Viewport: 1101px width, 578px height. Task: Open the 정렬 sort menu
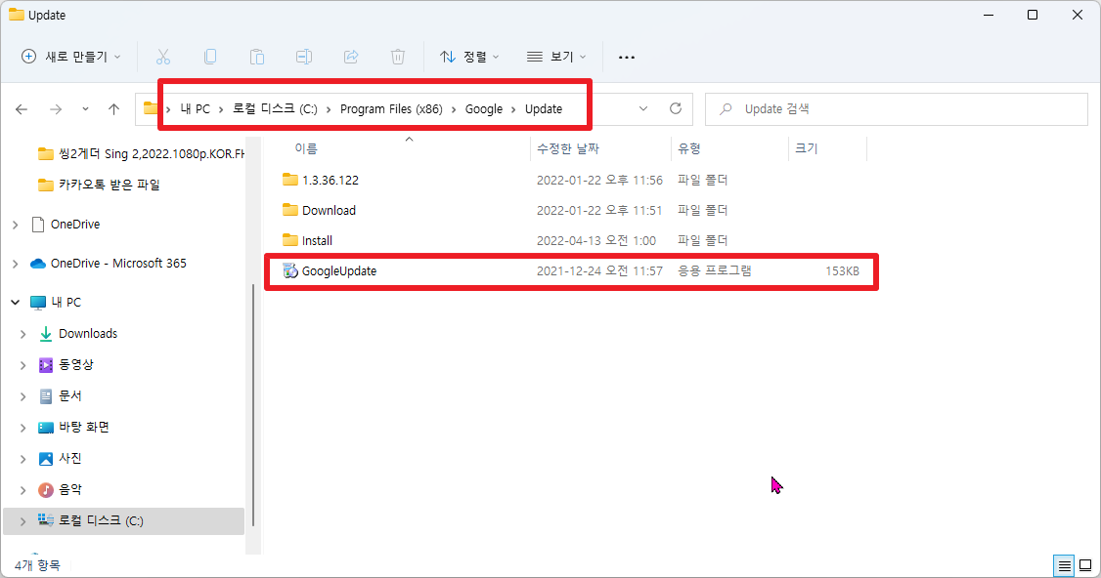tap(469, 57)
